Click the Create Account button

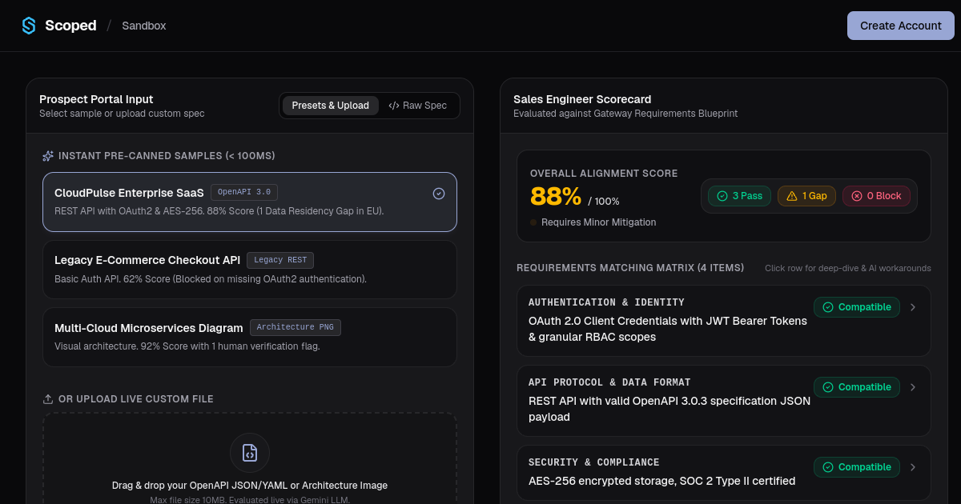901,26
